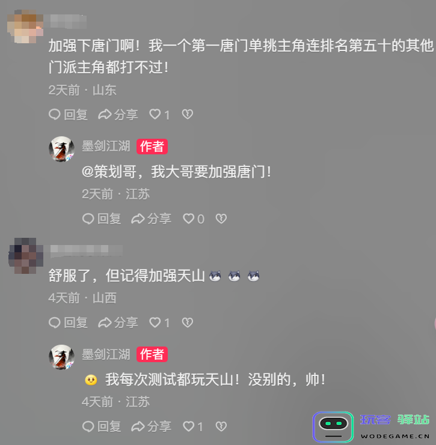This screenshot has height=445, width=436.
Task: Open 墨剑江湖 profile from first author reply
Action: point(106,147)
